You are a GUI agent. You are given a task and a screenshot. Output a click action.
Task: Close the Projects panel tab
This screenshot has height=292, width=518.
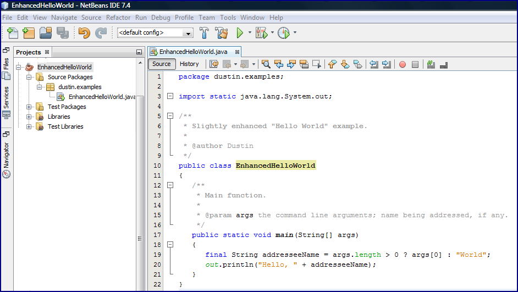(47, 52)
